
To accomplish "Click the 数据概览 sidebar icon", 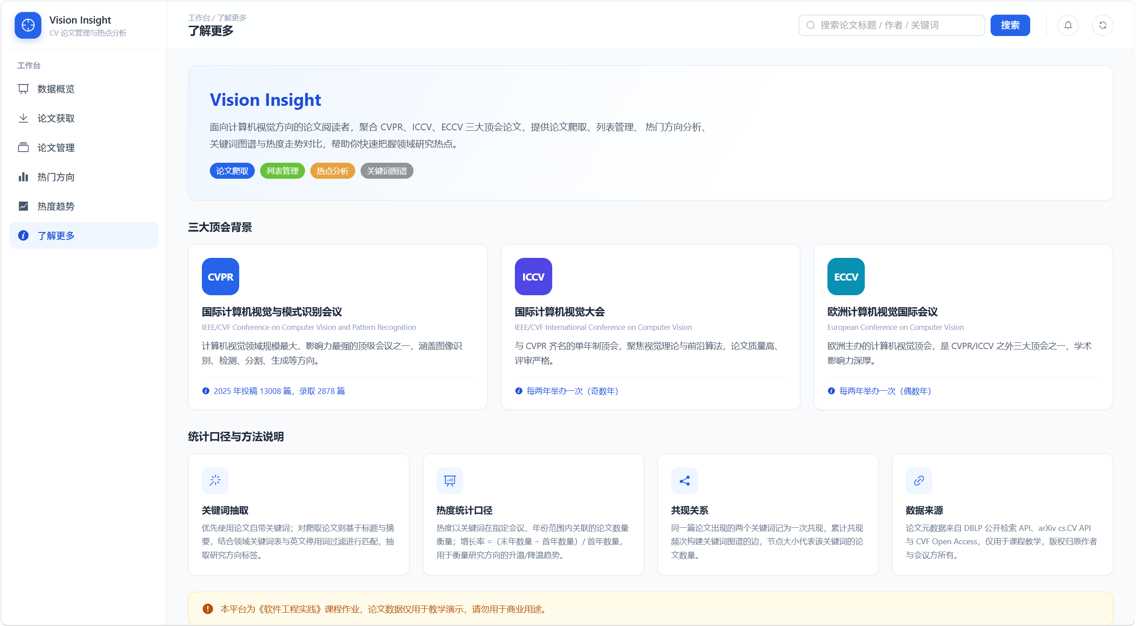I will click(x=23, y=89).
